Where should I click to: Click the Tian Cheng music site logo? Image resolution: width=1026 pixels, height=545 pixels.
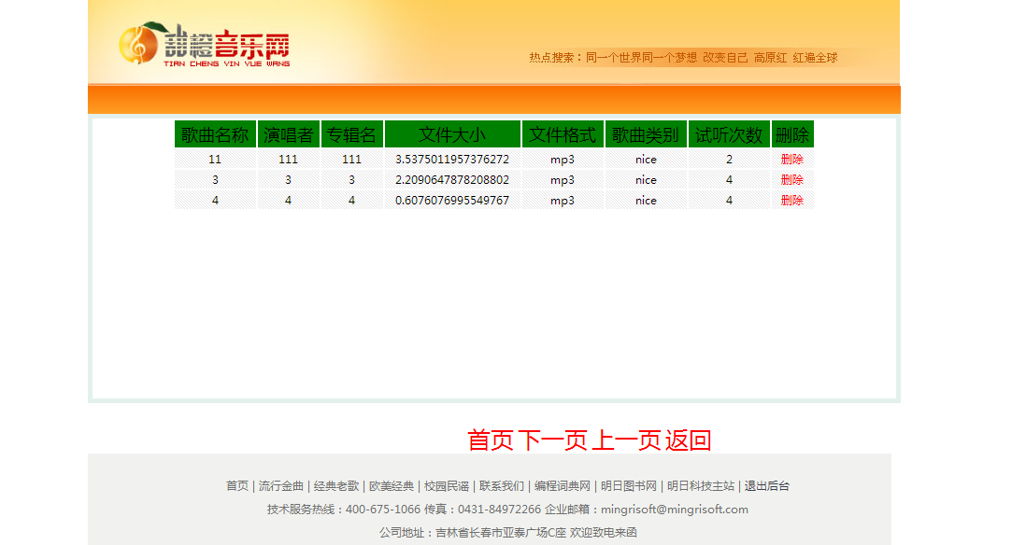(204, 45)
